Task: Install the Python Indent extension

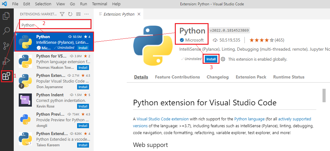Action: click(x=83, y=106)
